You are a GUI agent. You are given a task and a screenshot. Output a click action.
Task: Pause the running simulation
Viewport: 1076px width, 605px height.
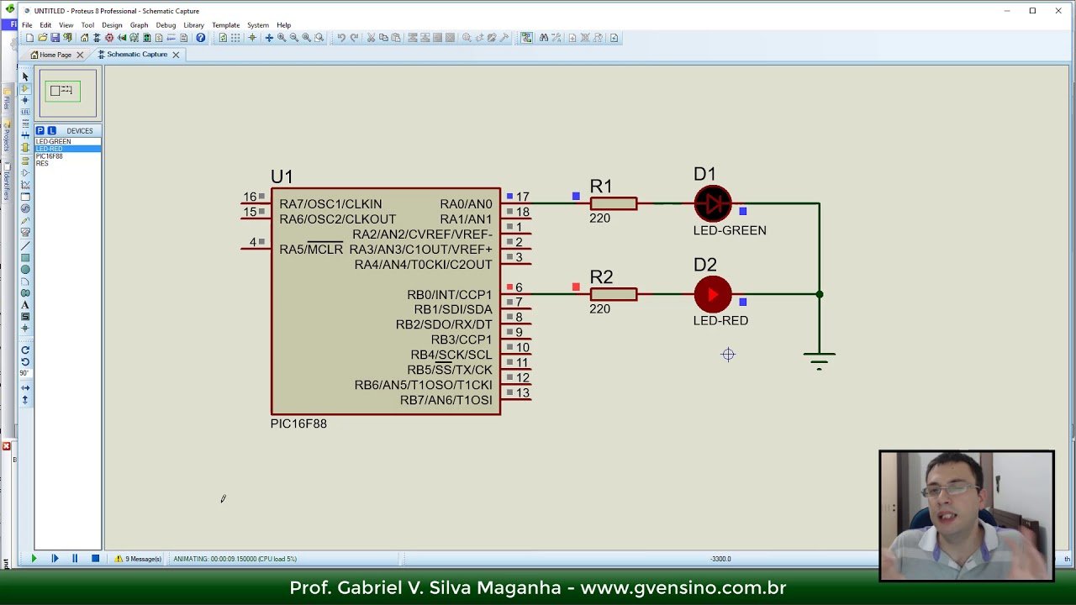[x=75, y=559]
